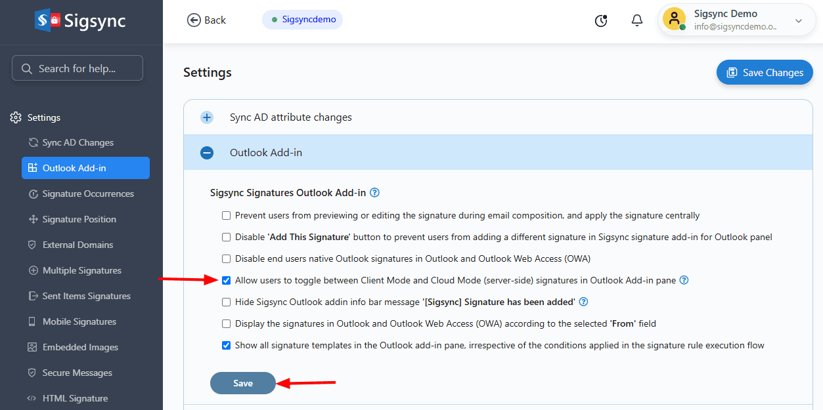The image size is (823, 410).
Task: Open the Sigsync Demo account dropdown arrow
Action: click(x=799, y=20)
